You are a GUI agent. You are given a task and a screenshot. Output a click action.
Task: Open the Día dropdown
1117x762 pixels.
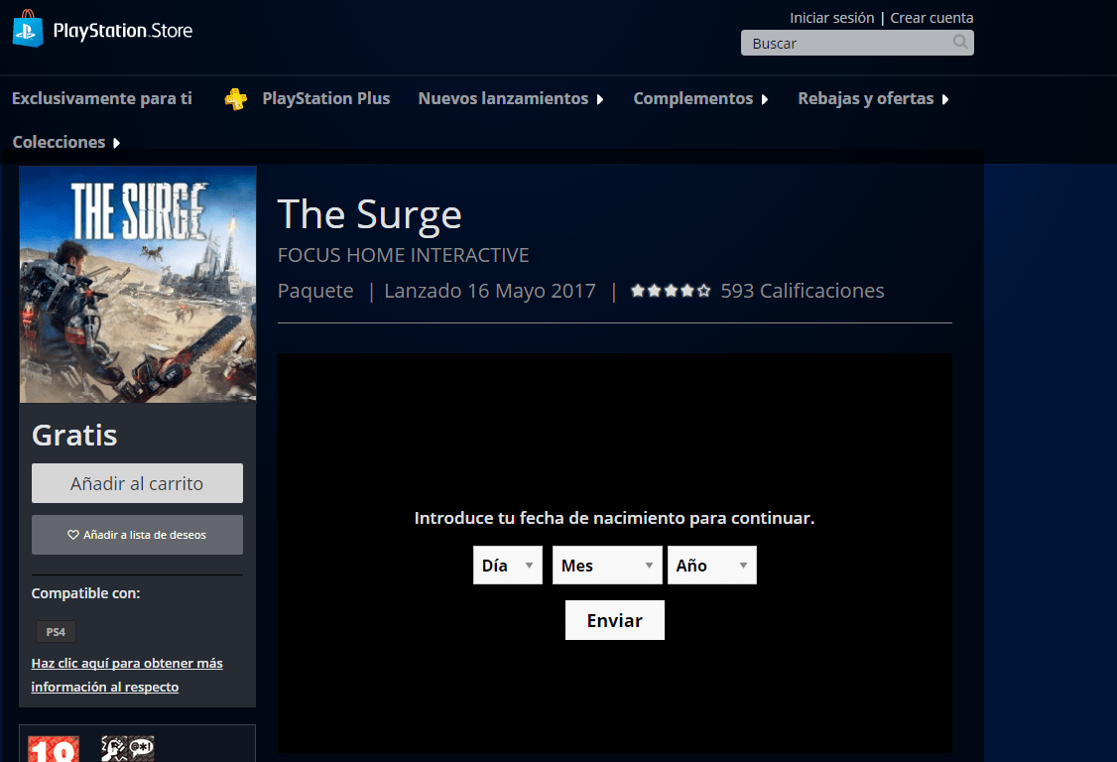click(x=507, y=566)
